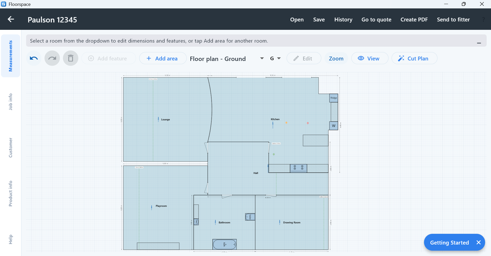
Task: Select the Bath fixture in the bathroom
Action: (224, 244)
